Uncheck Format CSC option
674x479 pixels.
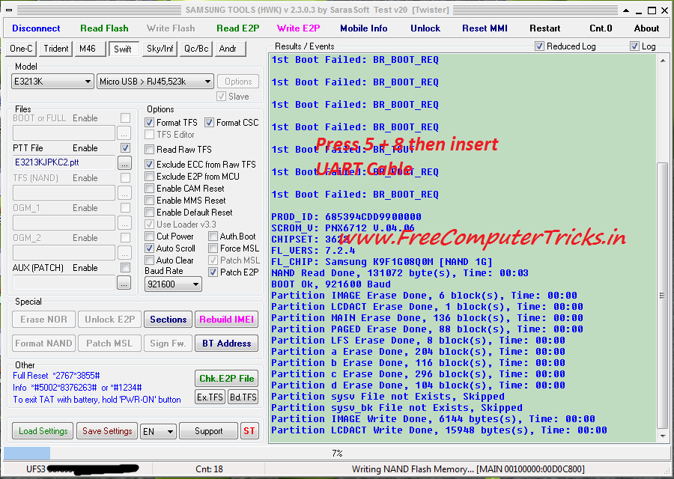[209, 123]
